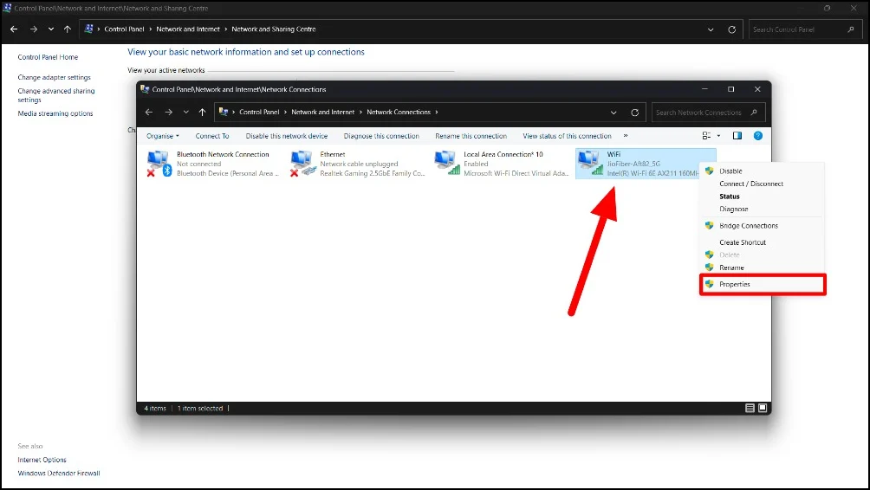The height and width of the screenshot is (490, 870).
Task: Open Control Panel Home link
Action: [48, 57]
